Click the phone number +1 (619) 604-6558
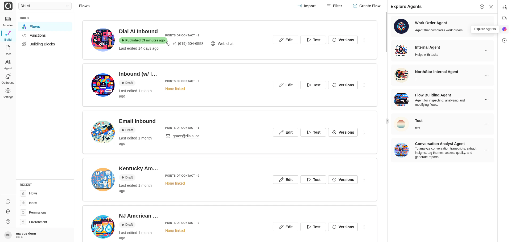This screenshot has height=242, width=511. coord(188,44)
